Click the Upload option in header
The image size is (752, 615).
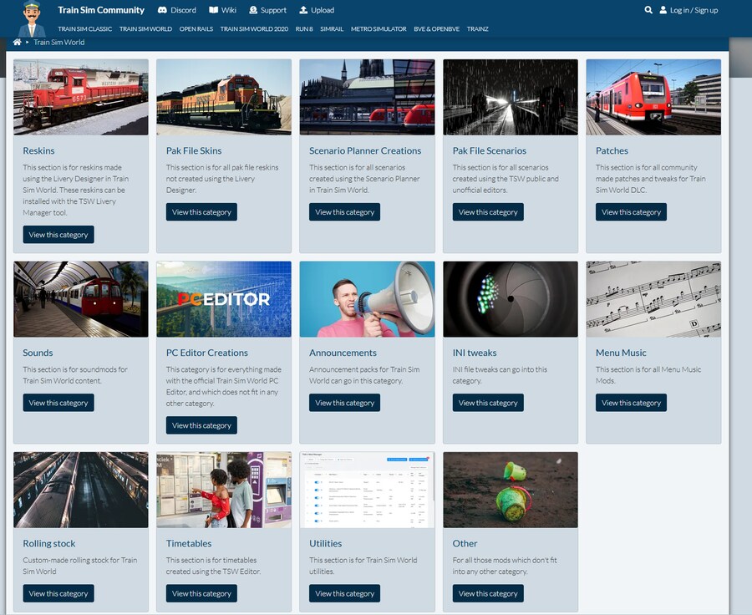317,10
